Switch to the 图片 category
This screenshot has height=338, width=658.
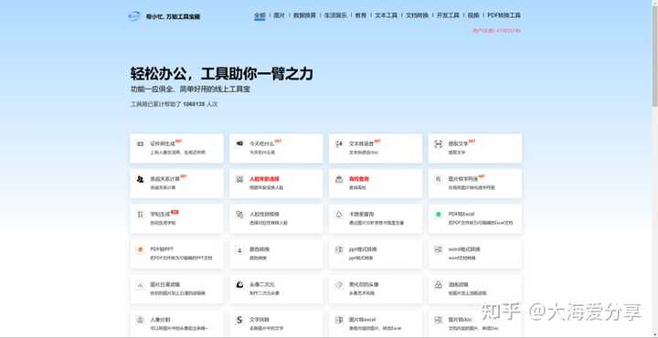279,16
